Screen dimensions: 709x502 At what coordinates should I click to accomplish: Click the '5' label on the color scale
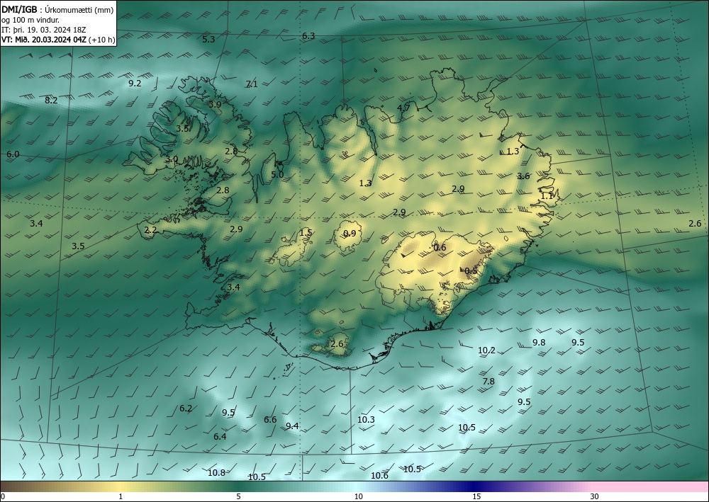[238, 496]
